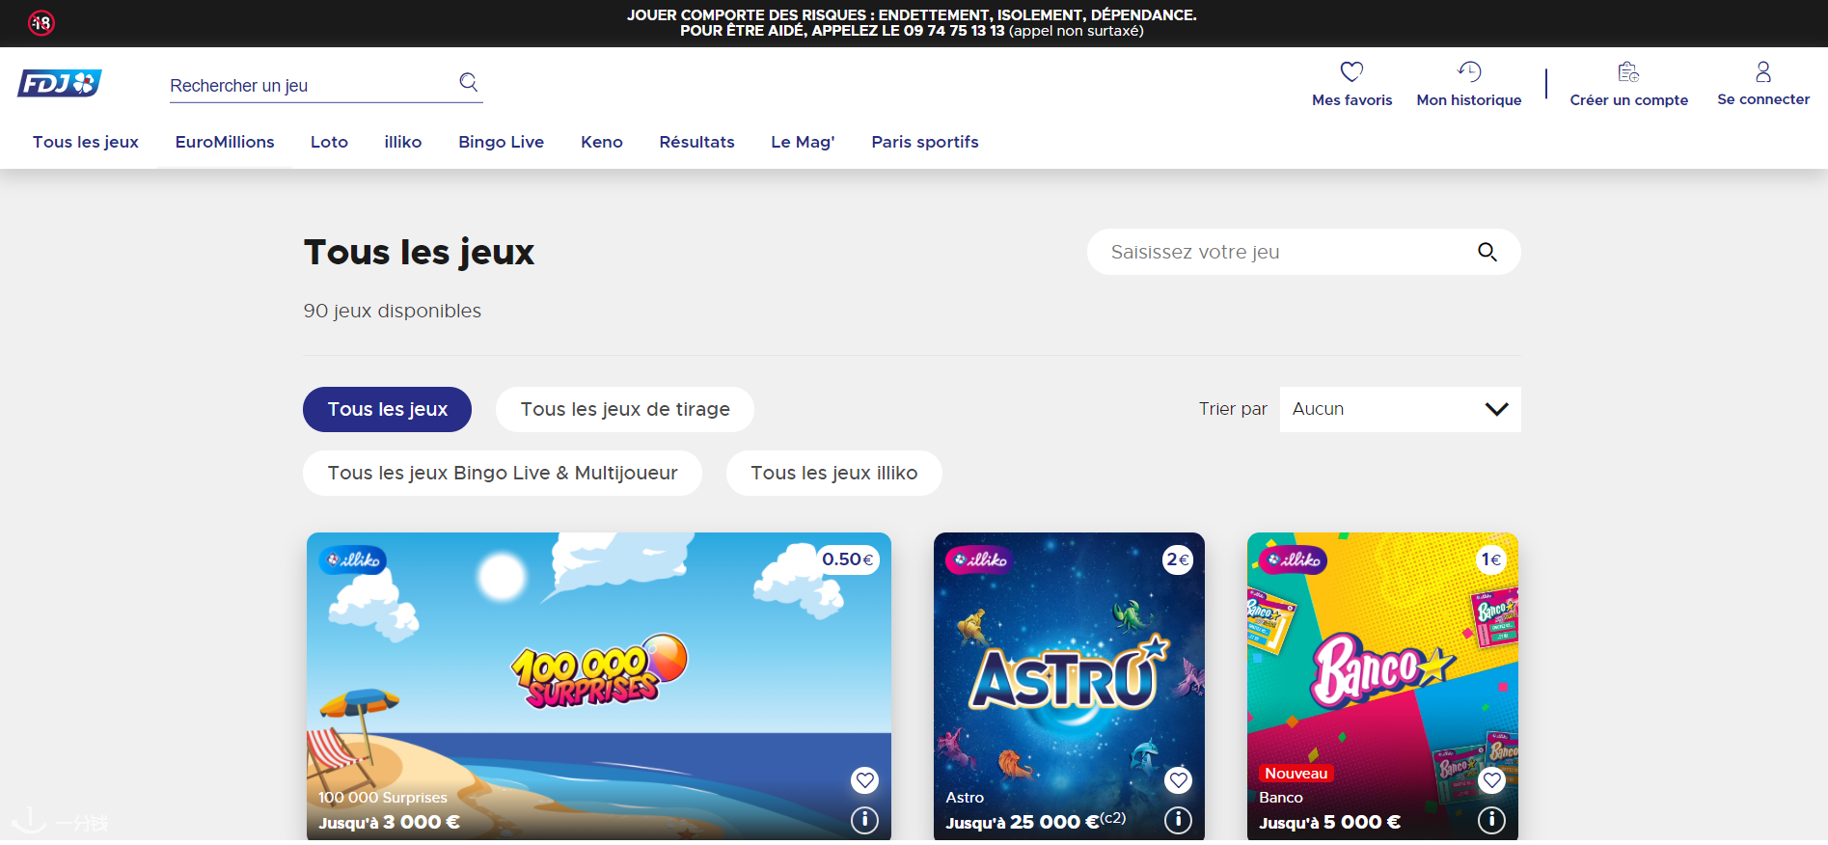Open Astro game card
The image size is (1828, 845).
tap(1069, 687)
